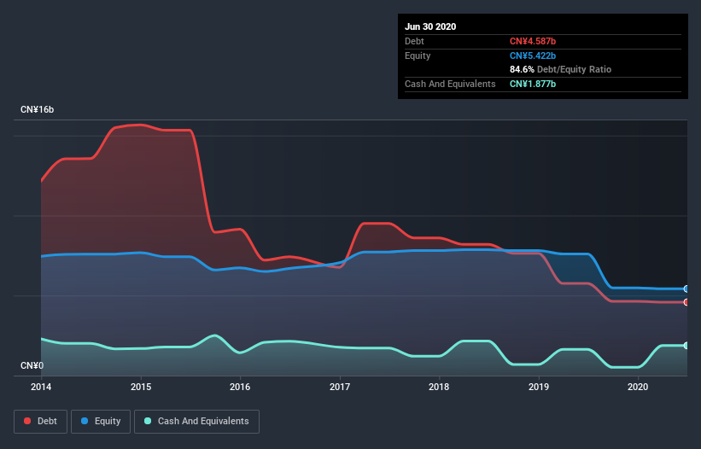Toggle the Equity legend button

(x=101, y=422)
